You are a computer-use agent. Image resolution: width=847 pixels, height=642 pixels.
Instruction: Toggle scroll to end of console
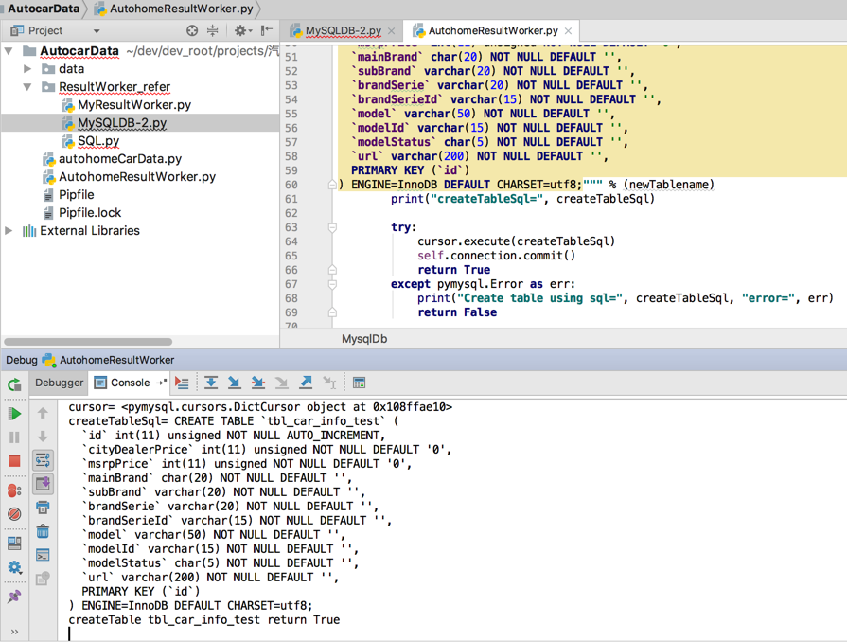coord(43,484)
